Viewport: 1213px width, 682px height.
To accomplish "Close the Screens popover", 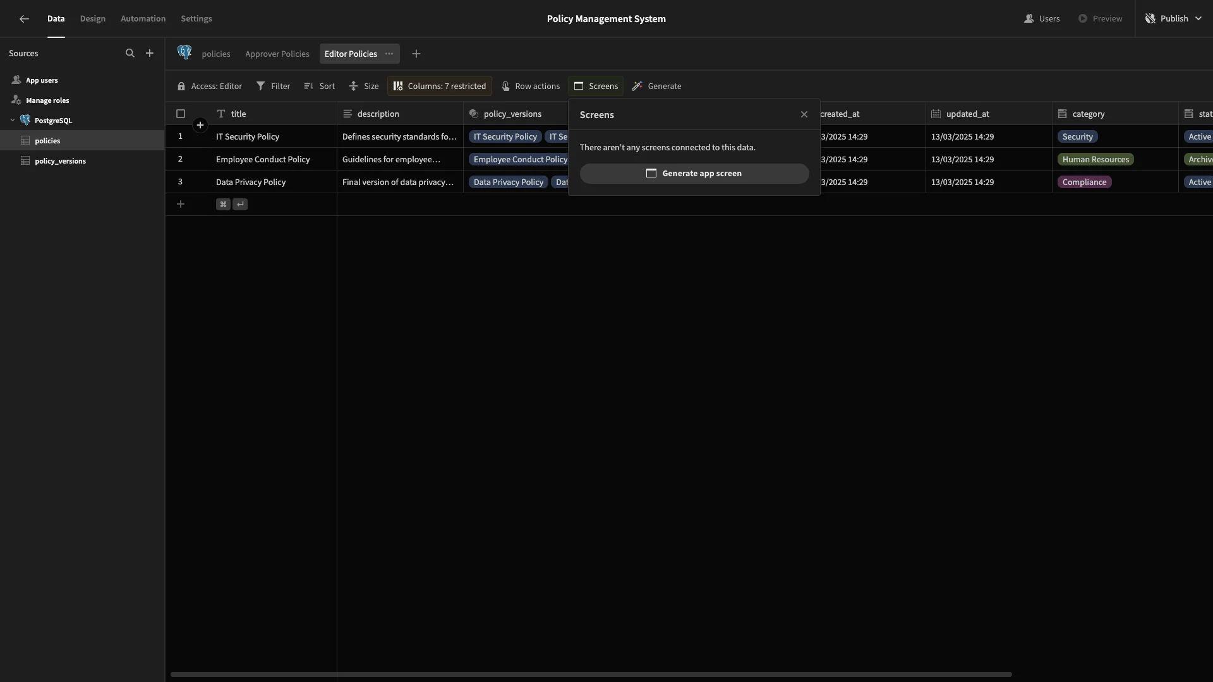I will (x=804, y=114).
